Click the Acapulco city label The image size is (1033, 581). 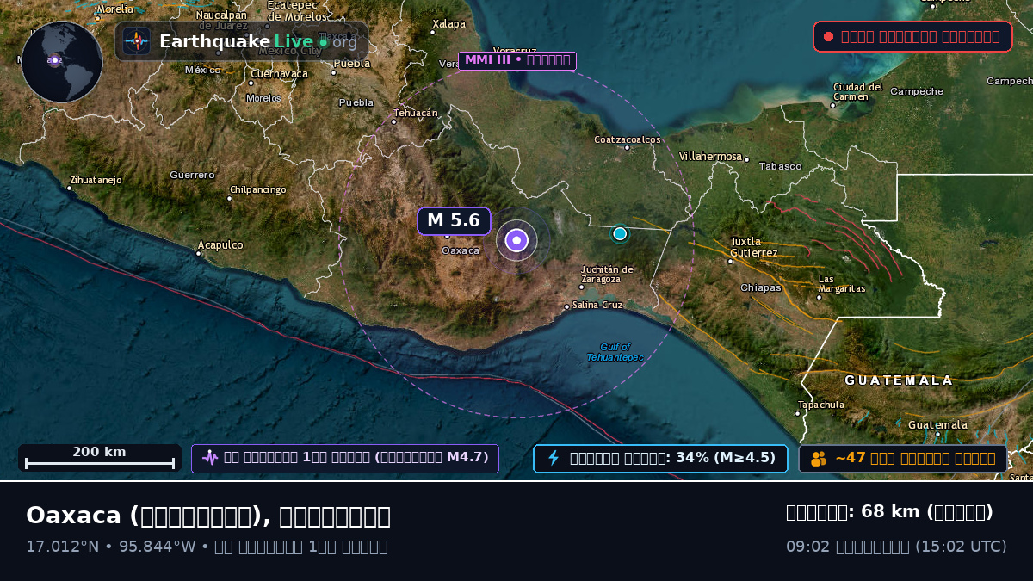(x=220, y=245)
